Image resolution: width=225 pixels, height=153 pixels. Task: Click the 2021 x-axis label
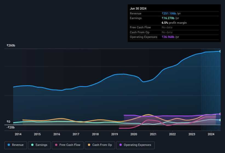click(153, 134)
